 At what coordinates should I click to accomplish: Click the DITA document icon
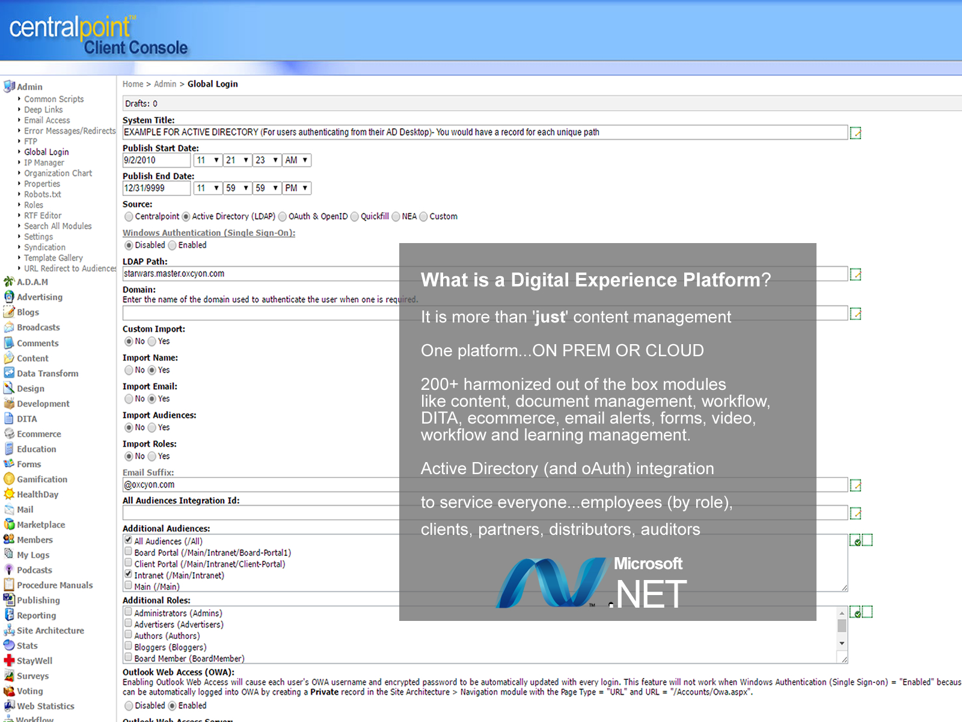coord(9,418)
